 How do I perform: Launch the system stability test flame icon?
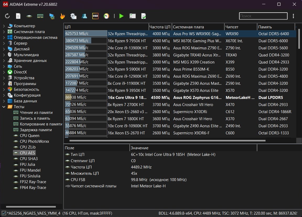click(62, 16)
